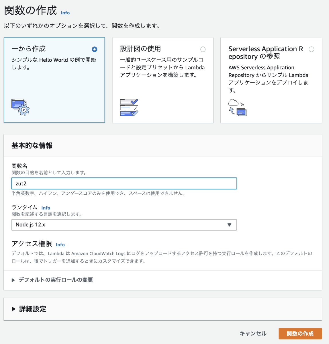This screenshot has width=329, height=344.
Task: Click the アクセス権限 heading text
Action: coord(32,244)
